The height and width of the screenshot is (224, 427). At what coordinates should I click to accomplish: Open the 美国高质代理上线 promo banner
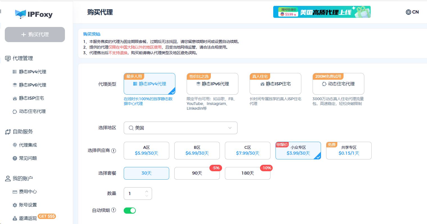322,12
